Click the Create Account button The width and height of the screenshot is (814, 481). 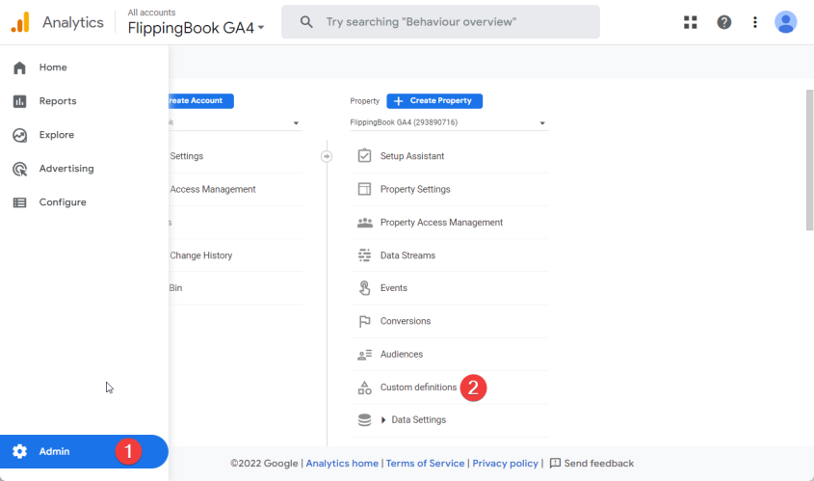click(201, 101)
